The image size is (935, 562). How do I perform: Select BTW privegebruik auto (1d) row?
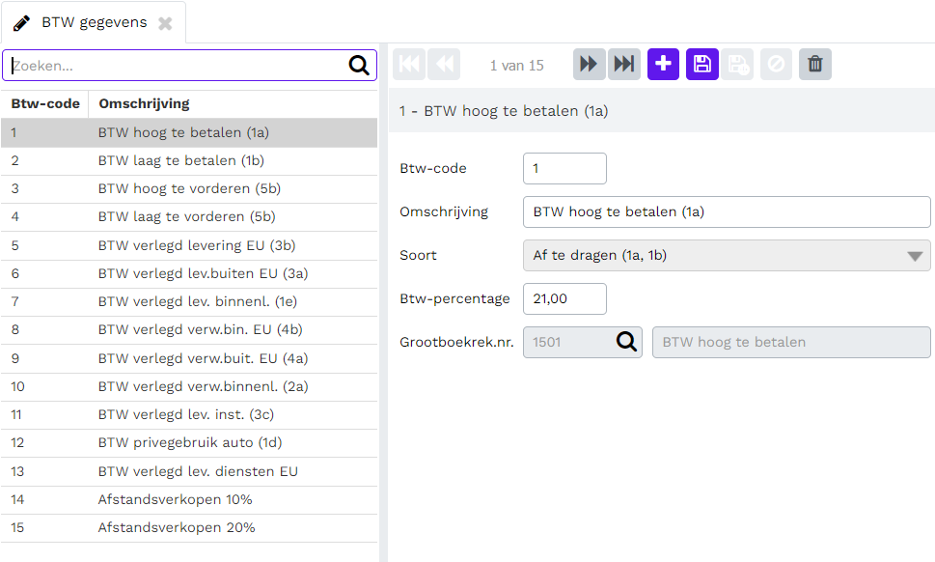click(x=189, y=443)
